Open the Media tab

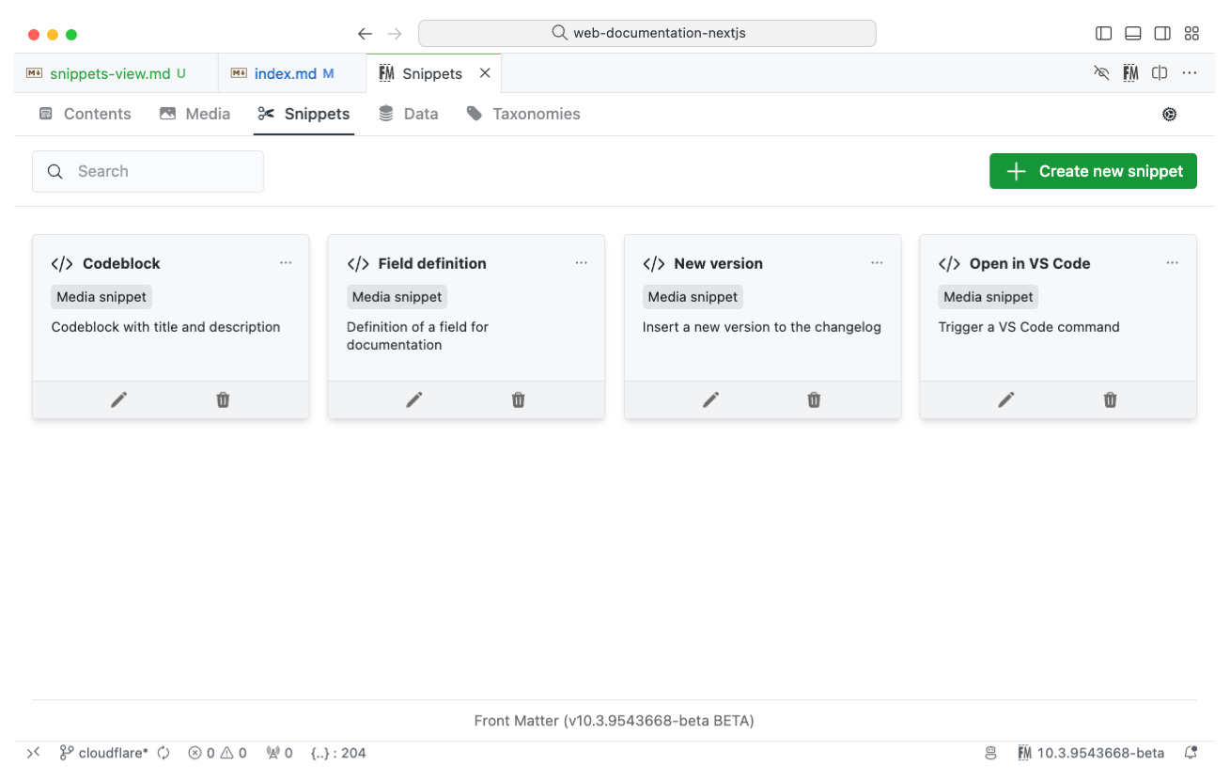pos(195,113)
